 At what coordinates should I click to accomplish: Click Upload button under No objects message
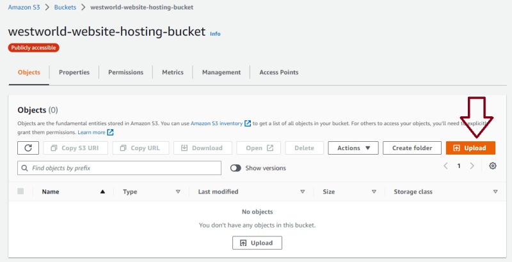[257, 243]
